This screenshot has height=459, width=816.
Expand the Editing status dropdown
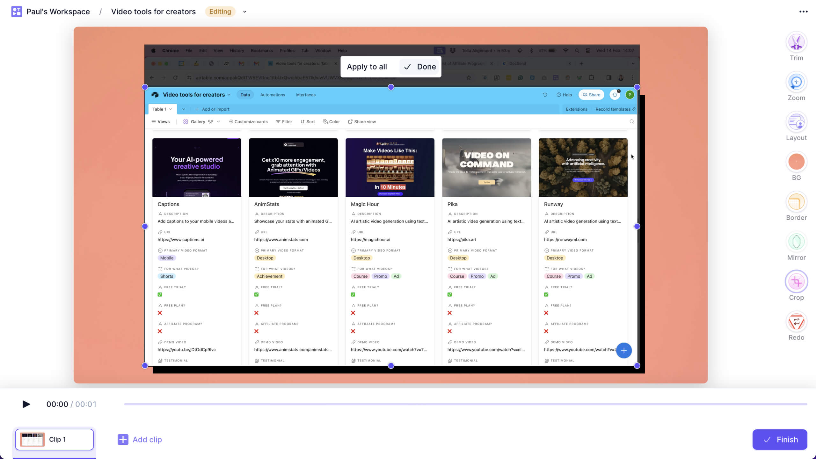(x=244, y=12)
